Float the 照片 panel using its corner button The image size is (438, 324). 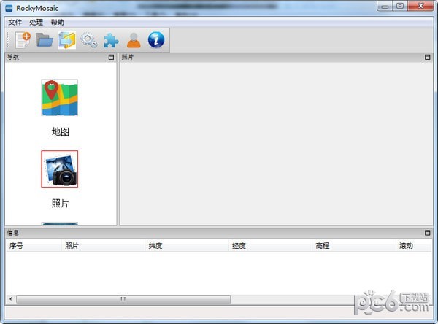[428, 57]
